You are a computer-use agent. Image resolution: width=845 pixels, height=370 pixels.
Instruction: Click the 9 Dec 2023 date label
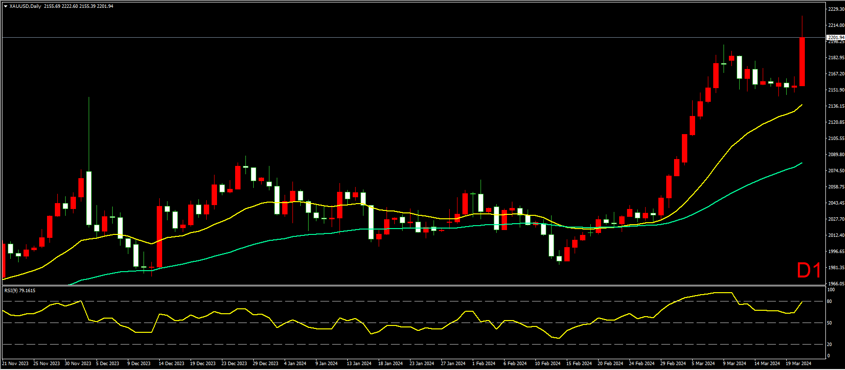[x=139, y=364]
